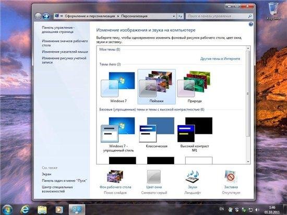Open the Help question mark icon
This screenshot has width=287, height=215.
pyautogui.click(x=251, y=24)
